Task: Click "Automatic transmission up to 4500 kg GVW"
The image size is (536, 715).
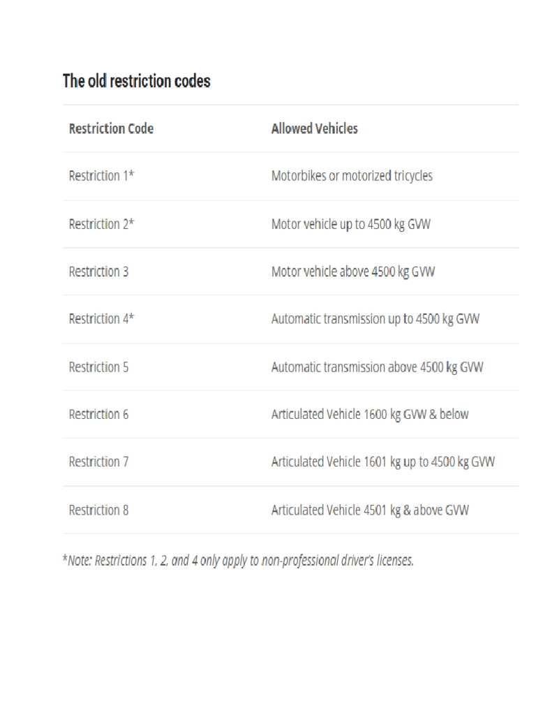Action: tap(375, 319)
